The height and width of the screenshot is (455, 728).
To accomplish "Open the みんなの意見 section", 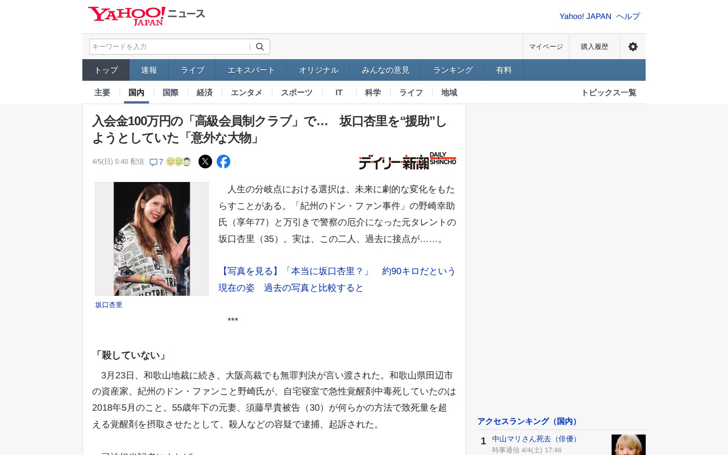I will point(385,70).
